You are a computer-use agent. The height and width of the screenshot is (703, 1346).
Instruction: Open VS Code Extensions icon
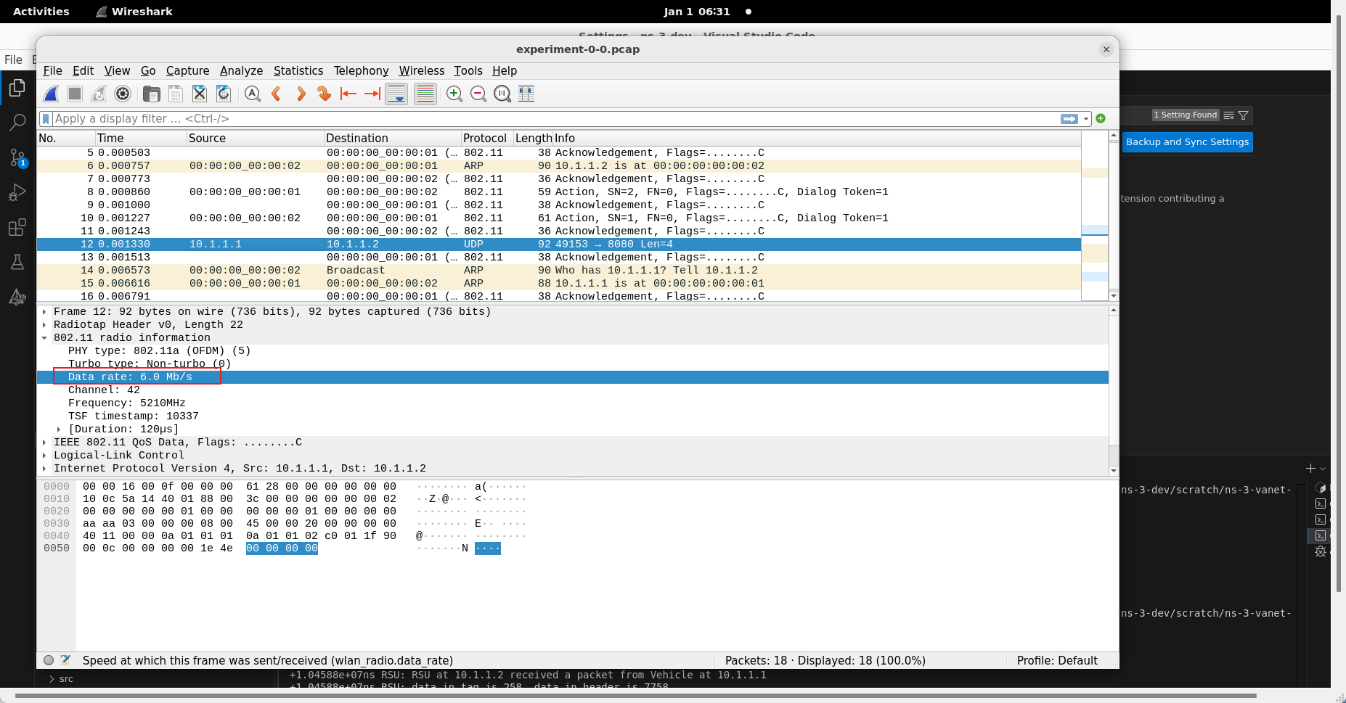pyautogui.click(x=17, y=227)
